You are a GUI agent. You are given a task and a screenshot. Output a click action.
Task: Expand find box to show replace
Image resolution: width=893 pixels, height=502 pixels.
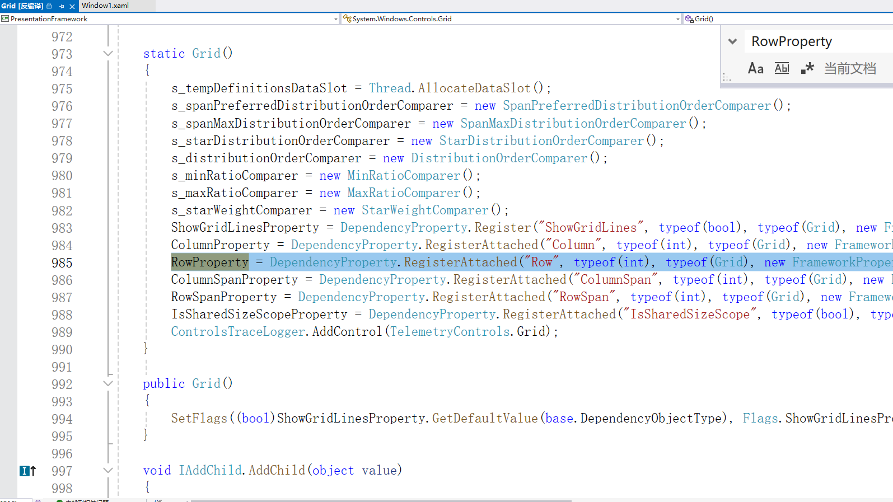coord(732,41)
